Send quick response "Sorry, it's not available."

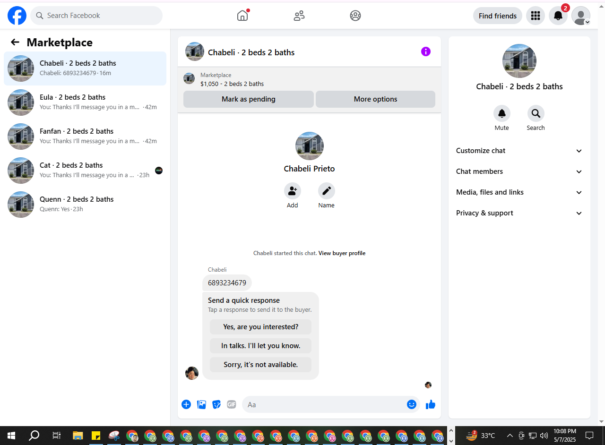(x=261, y=365)
